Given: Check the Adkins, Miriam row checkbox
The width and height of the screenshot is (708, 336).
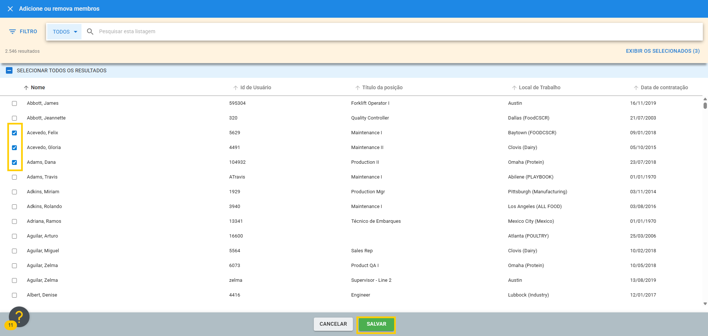Looking at the screenshot, I should pyautogui.click(x=14, y=192).
